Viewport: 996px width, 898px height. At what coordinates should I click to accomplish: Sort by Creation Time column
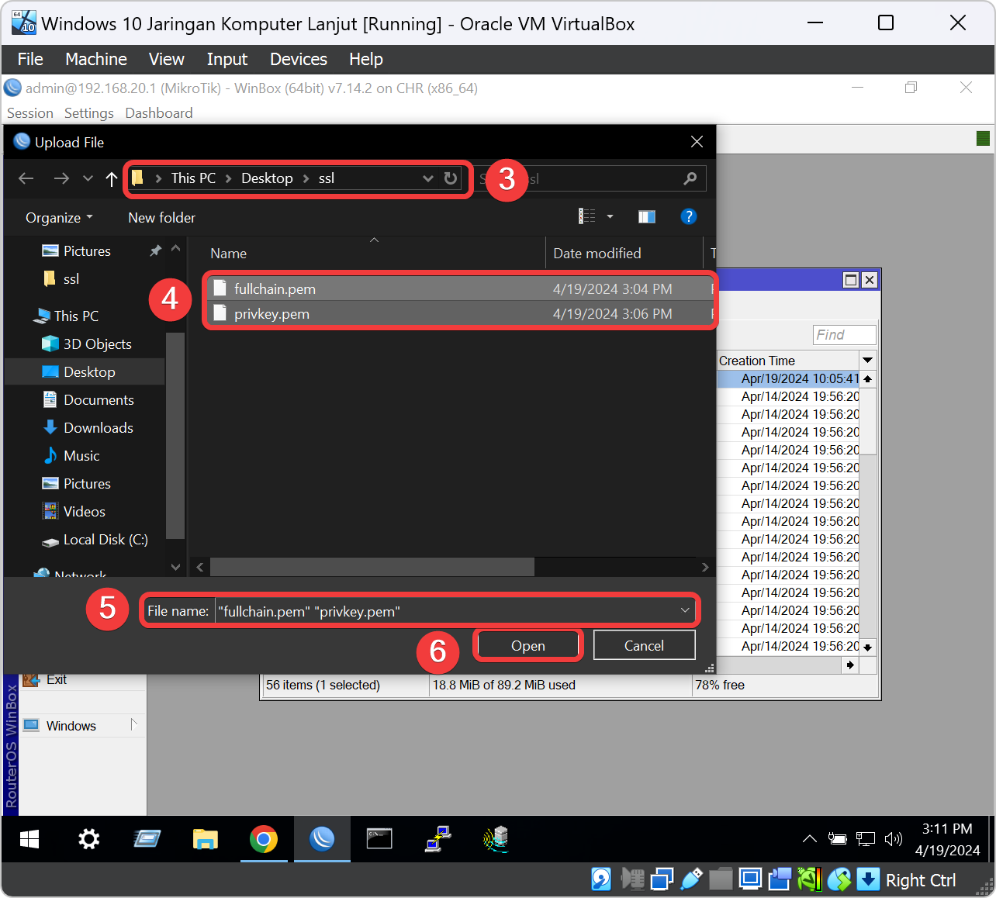point(788,361)
